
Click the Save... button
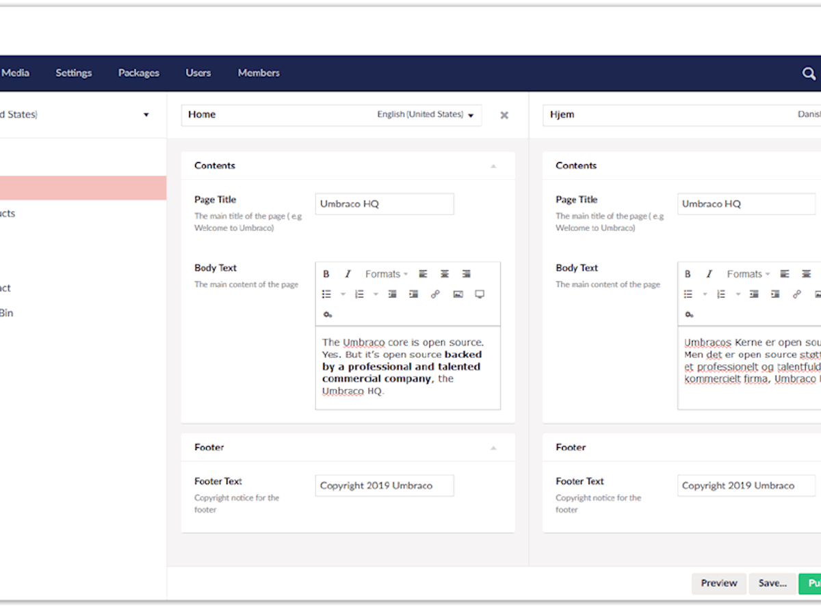tap(772, 584)
